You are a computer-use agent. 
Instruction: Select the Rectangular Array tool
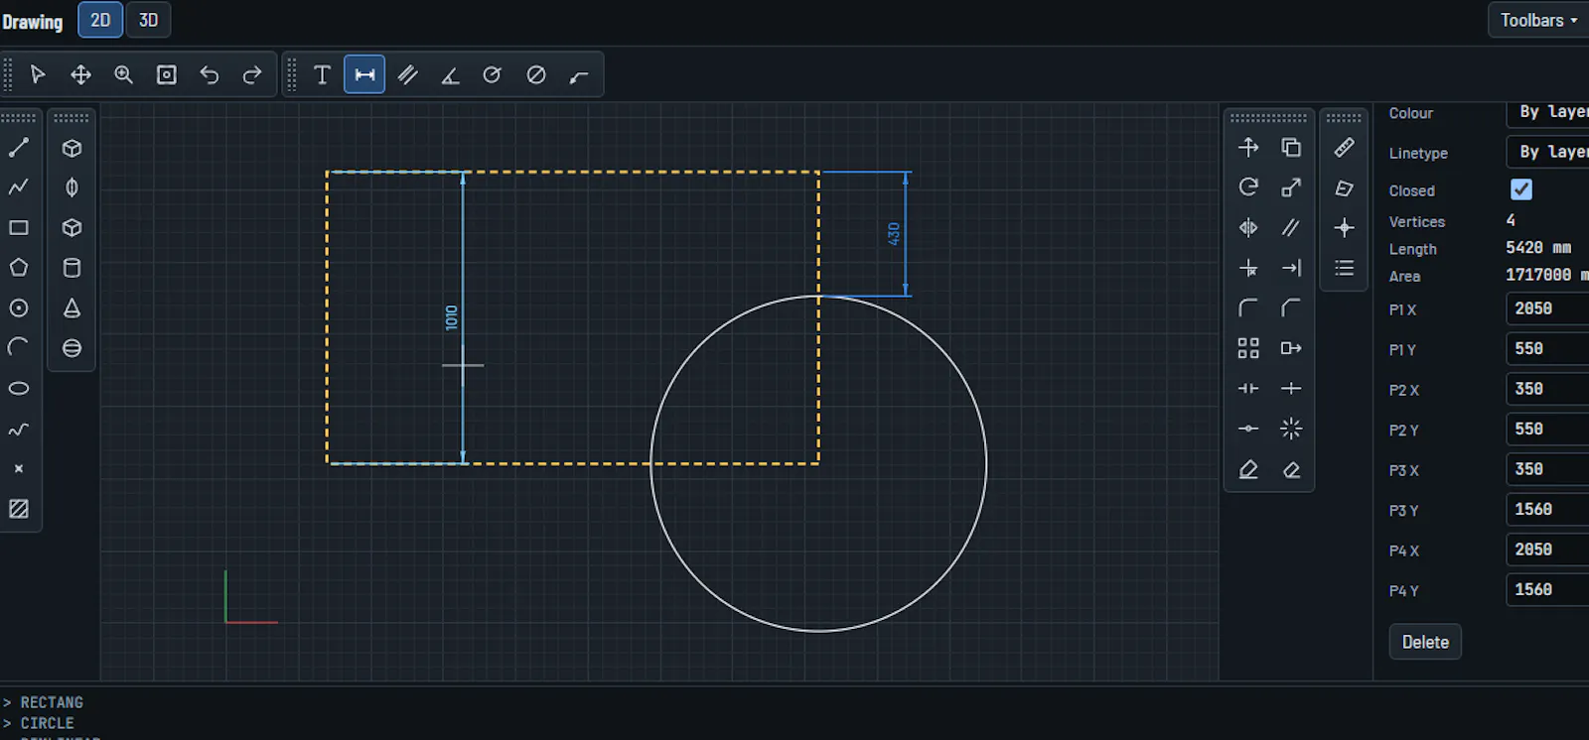1248,348
